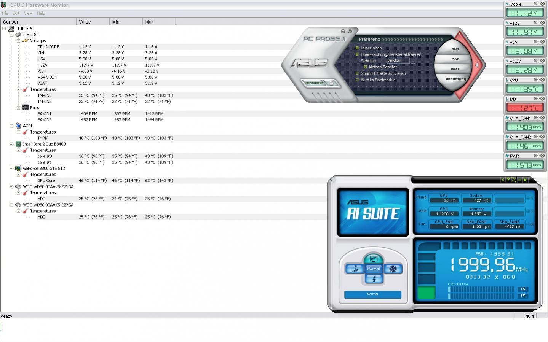Screen dimensions: 548x342
Task: Click the green CPU level block in AI Suite
Action: [x=426, y=293]
